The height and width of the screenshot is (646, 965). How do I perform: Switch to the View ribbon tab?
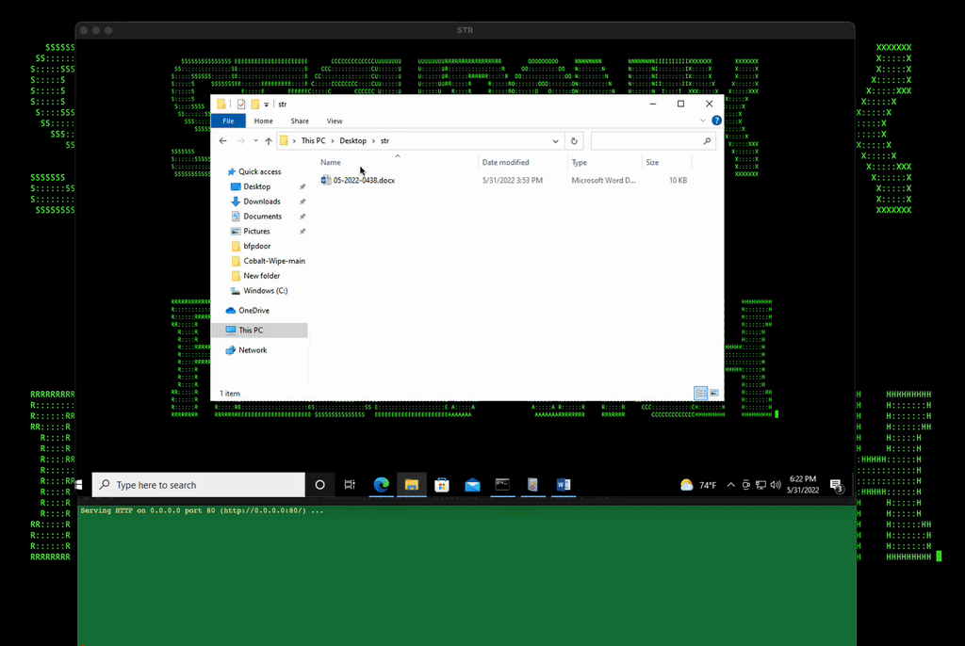(x=335, y=121)
